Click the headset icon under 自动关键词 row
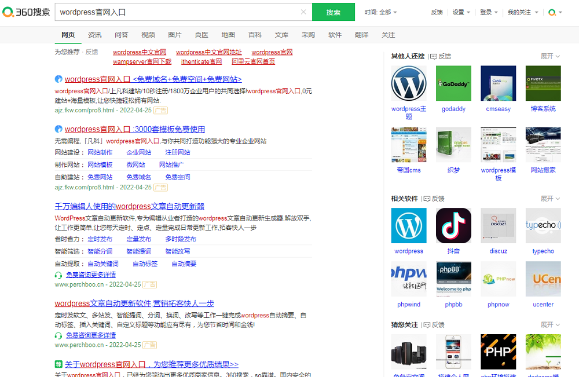Screen dimensions: 579x377 pos(58,275)
